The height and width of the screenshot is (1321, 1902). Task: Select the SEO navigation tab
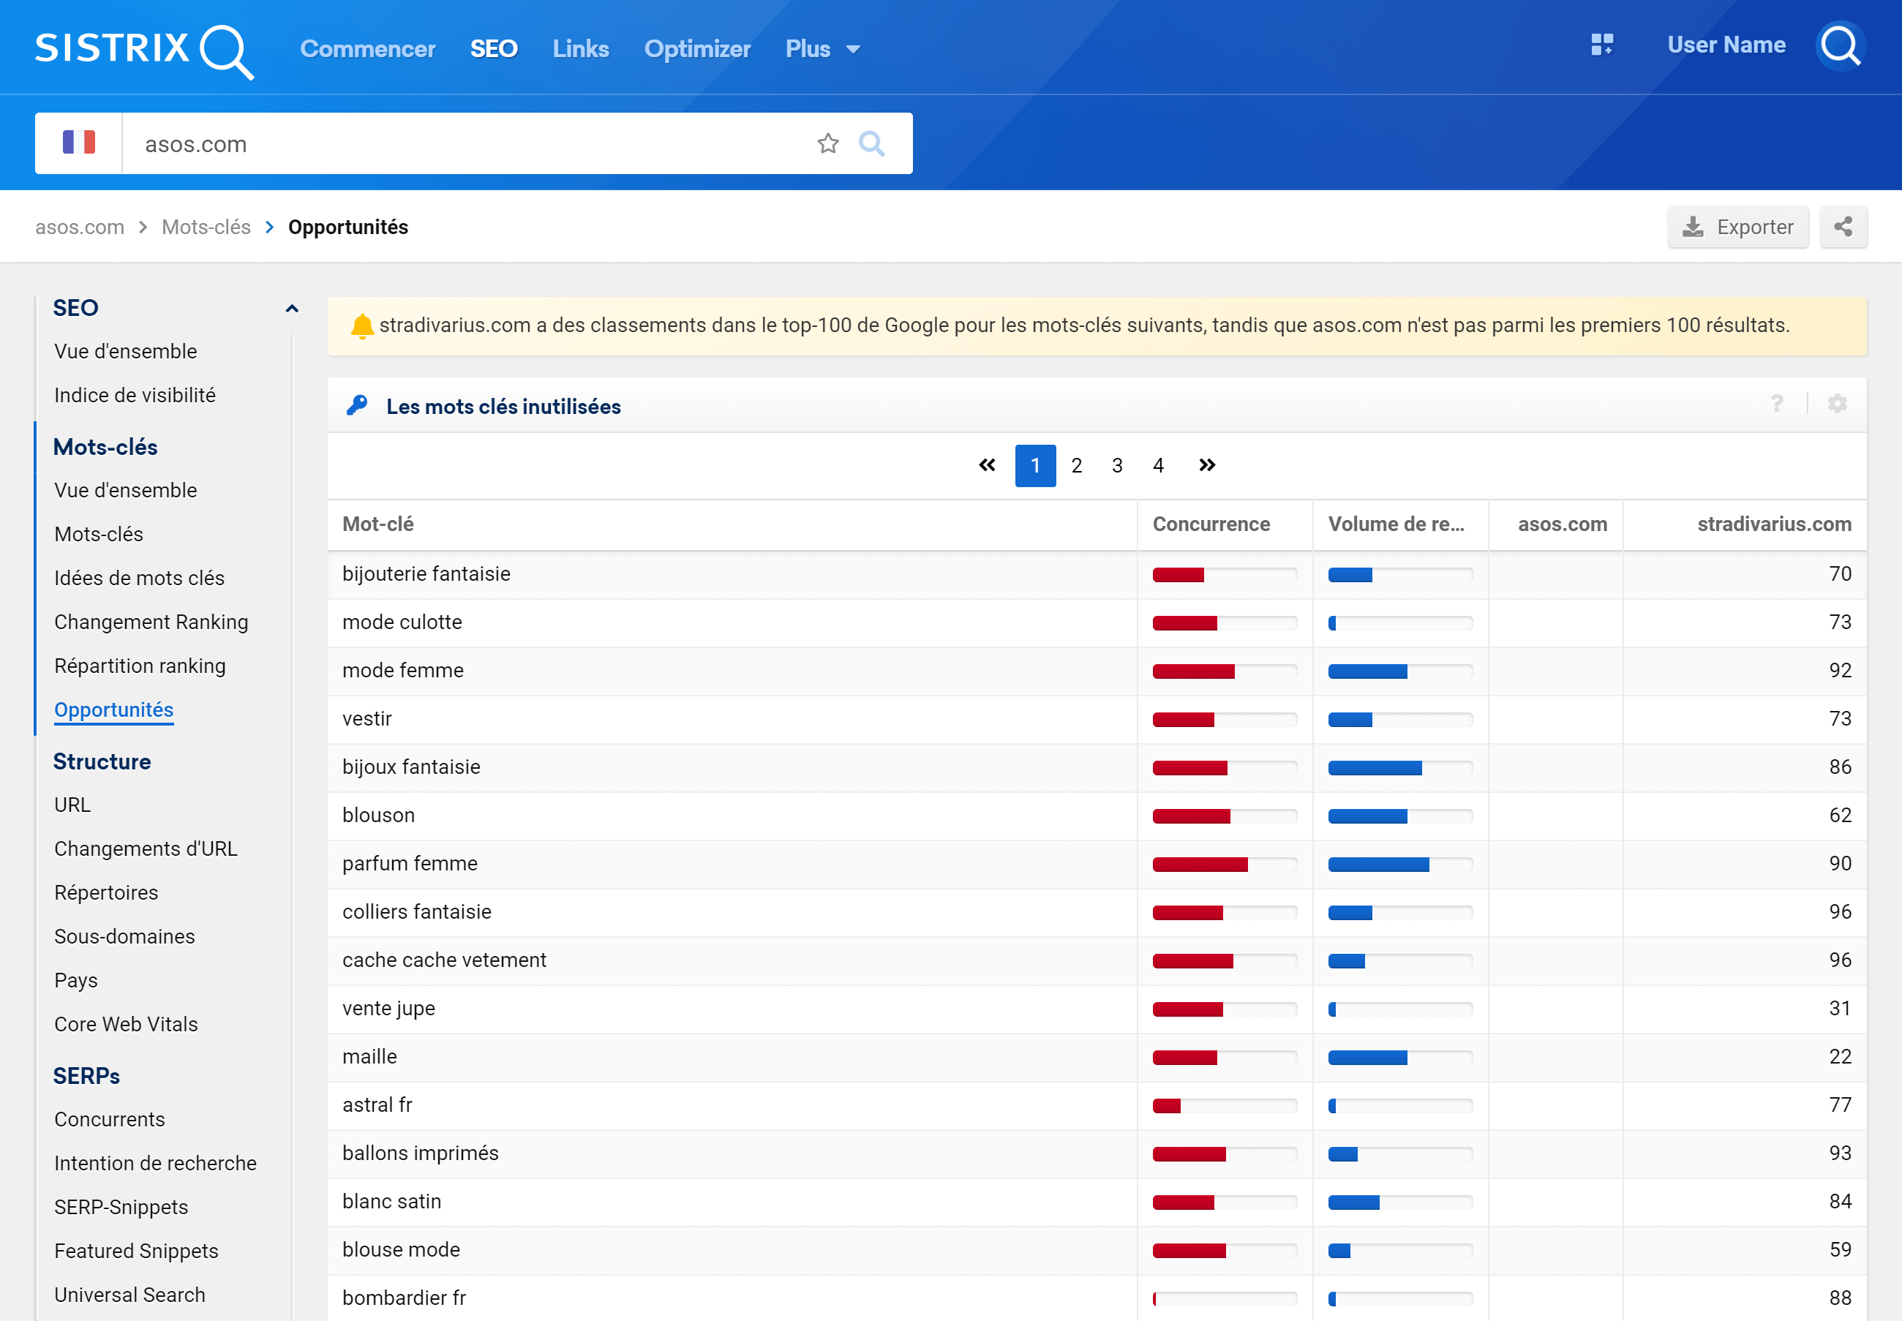click(x=494, y=49)
